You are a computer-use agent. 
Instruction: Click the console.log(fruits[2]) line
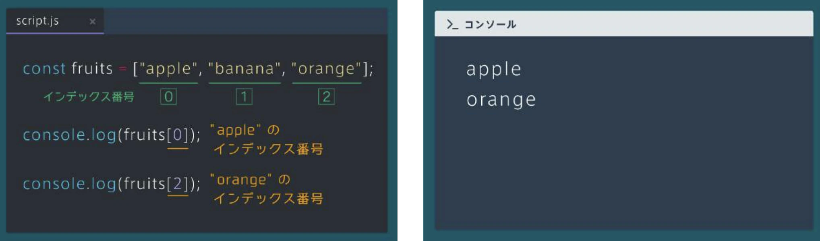coord(112,184)
